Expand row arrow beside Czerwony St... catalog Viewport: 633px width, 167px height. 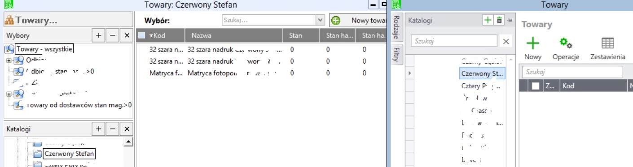(x=409, y=73)
